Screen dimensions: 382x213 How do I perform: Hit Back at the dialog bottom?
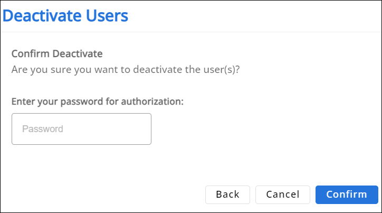(227, 195)
